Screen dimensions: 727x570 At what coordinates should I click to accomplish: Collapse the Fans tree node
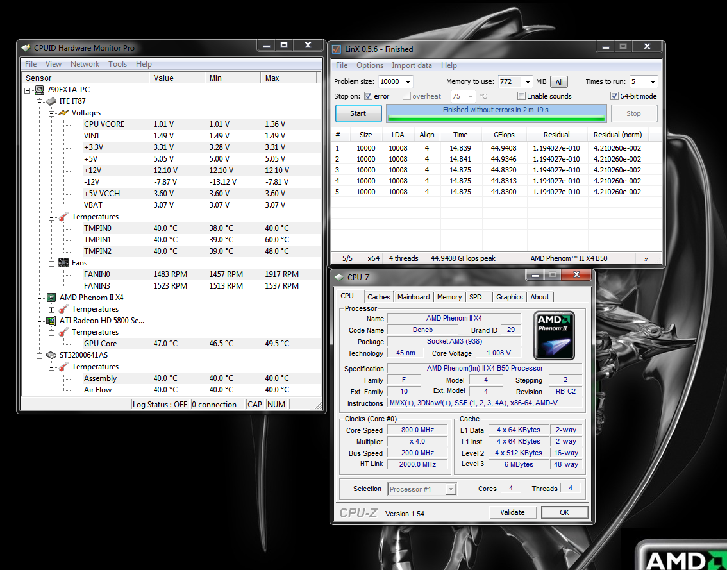point(52,264)
